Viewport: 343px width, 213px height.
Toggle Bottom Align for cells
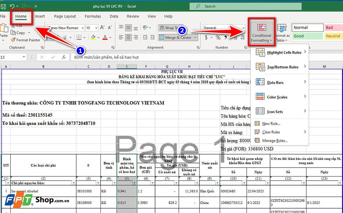point(135,28)
